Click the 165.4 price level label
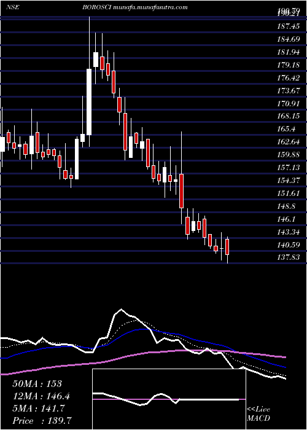Screen dimensions: 307x430 (x=286, y=129)
